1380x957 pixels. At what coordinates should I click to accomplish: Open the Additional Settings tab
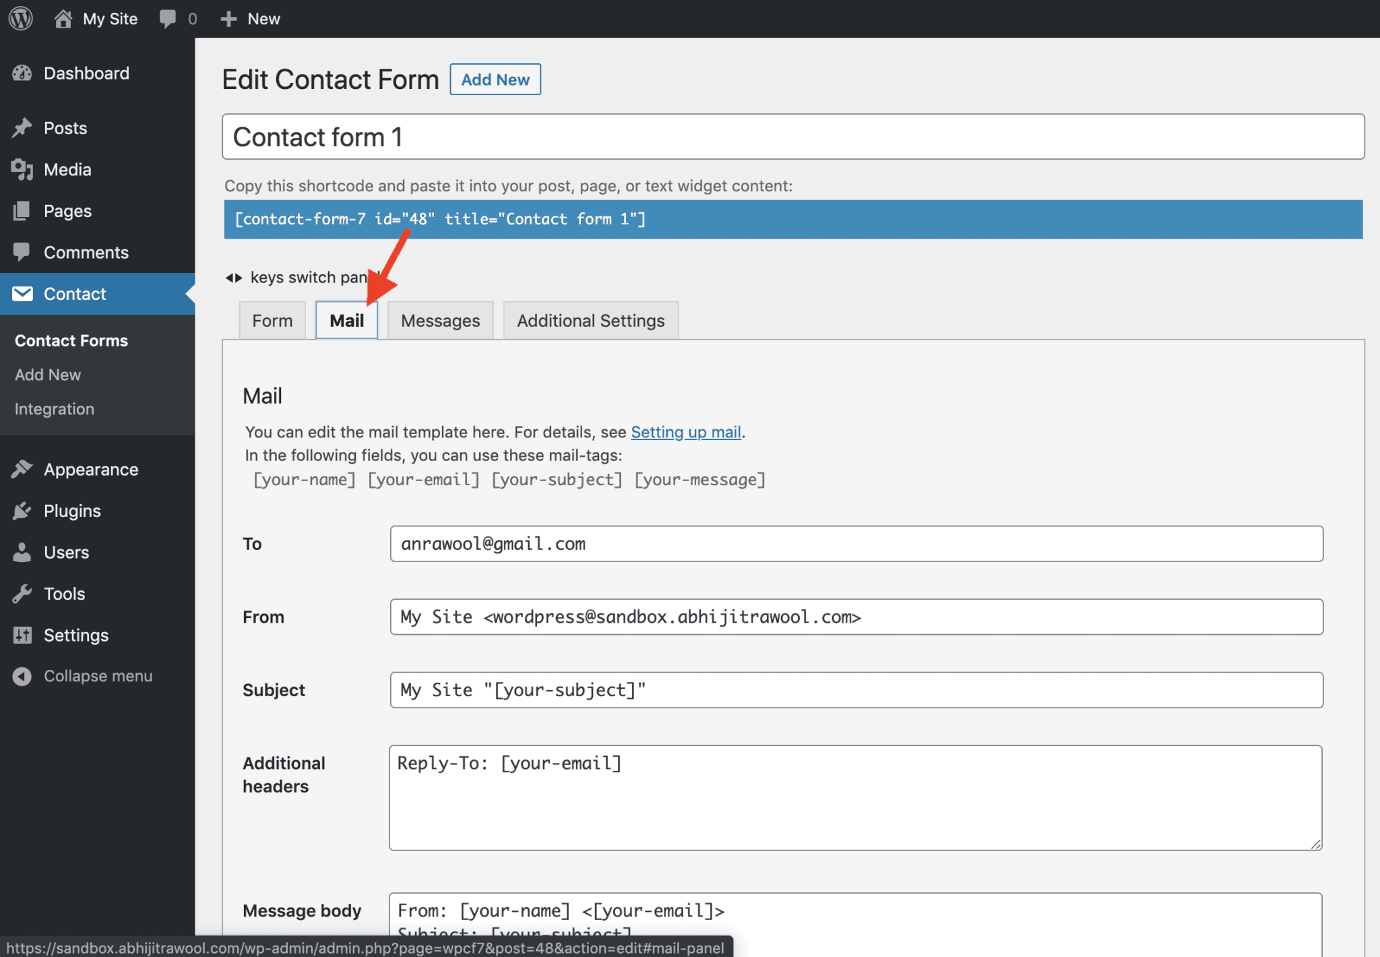tap(591, 321)
